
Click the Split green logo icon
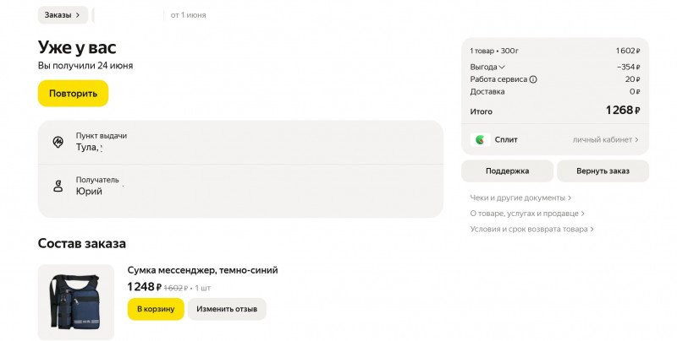[x=480, y=139]
